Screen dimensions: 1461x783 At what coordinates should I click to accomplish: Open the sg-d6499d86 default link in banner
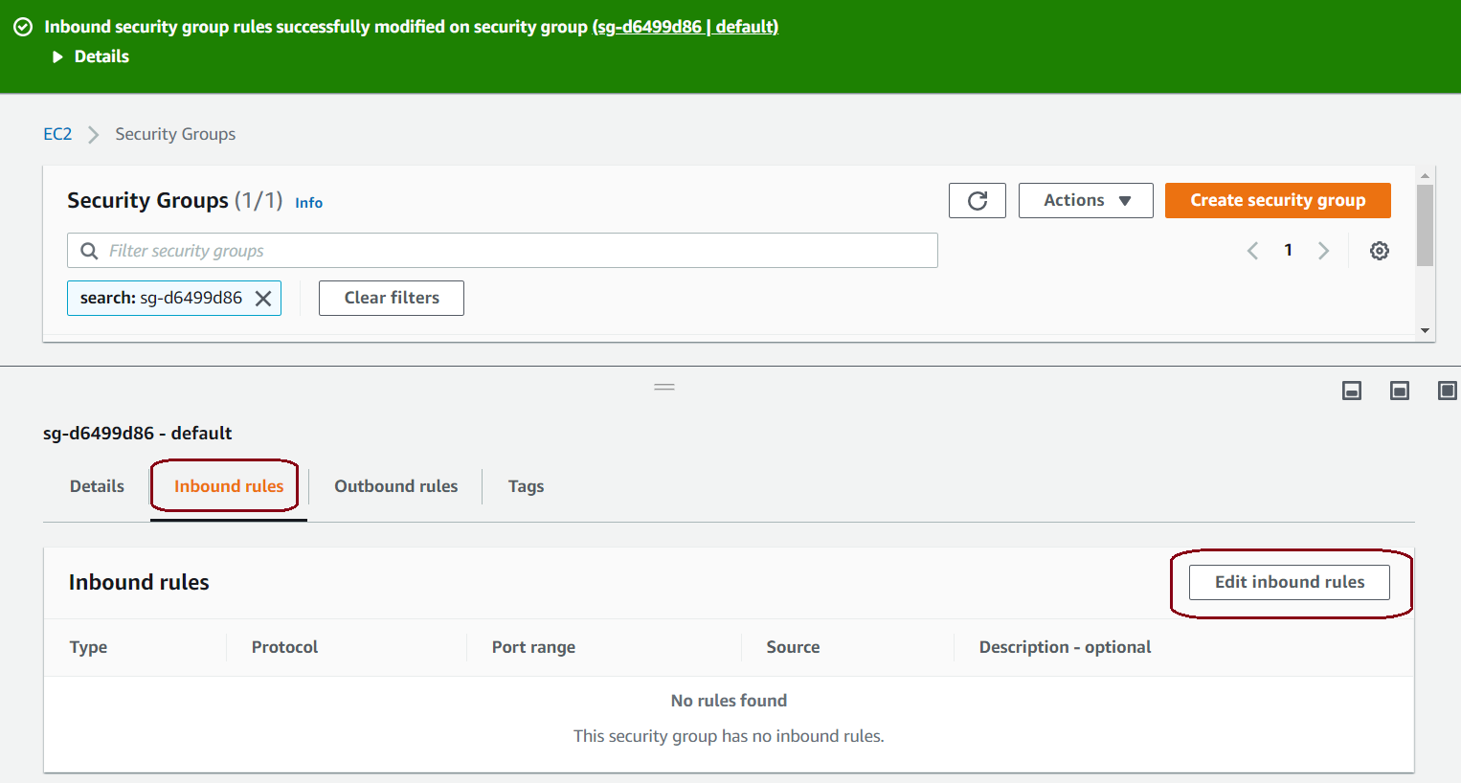click(x=686, y=27)
